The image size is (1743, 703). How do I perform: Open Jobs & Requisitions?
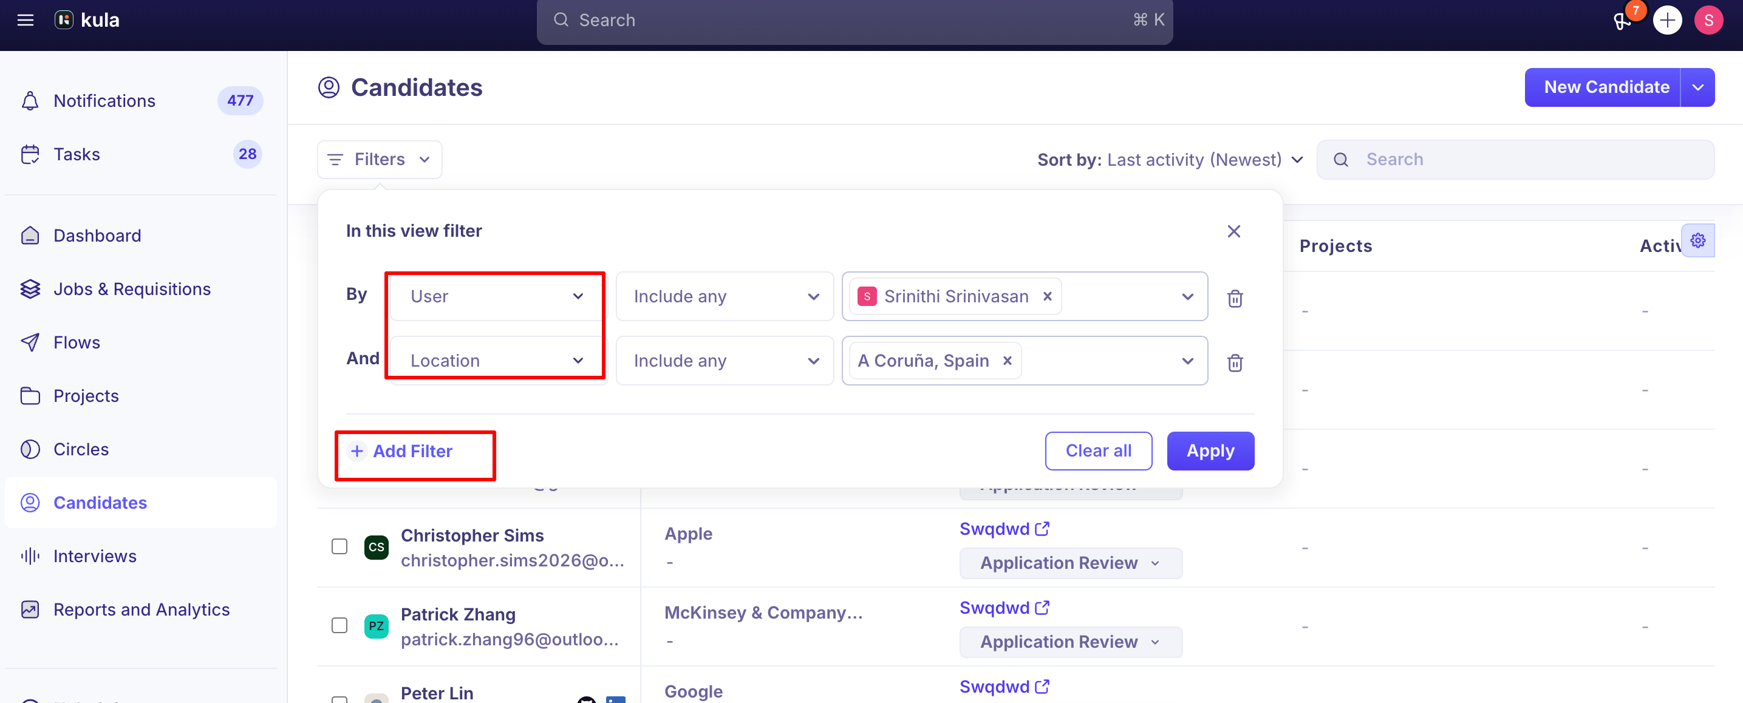pyautogui.click(x=141, y=289)
